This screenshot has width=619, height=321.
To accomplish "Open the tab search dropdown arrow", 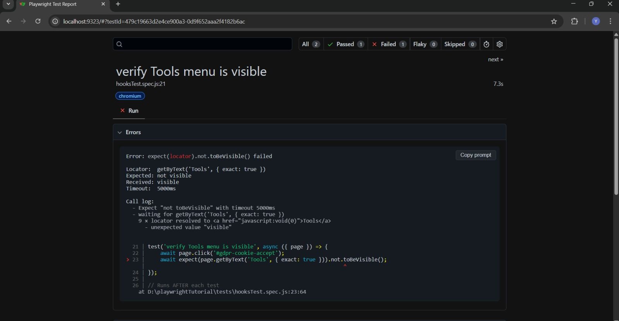I will (x=8, y=4).
